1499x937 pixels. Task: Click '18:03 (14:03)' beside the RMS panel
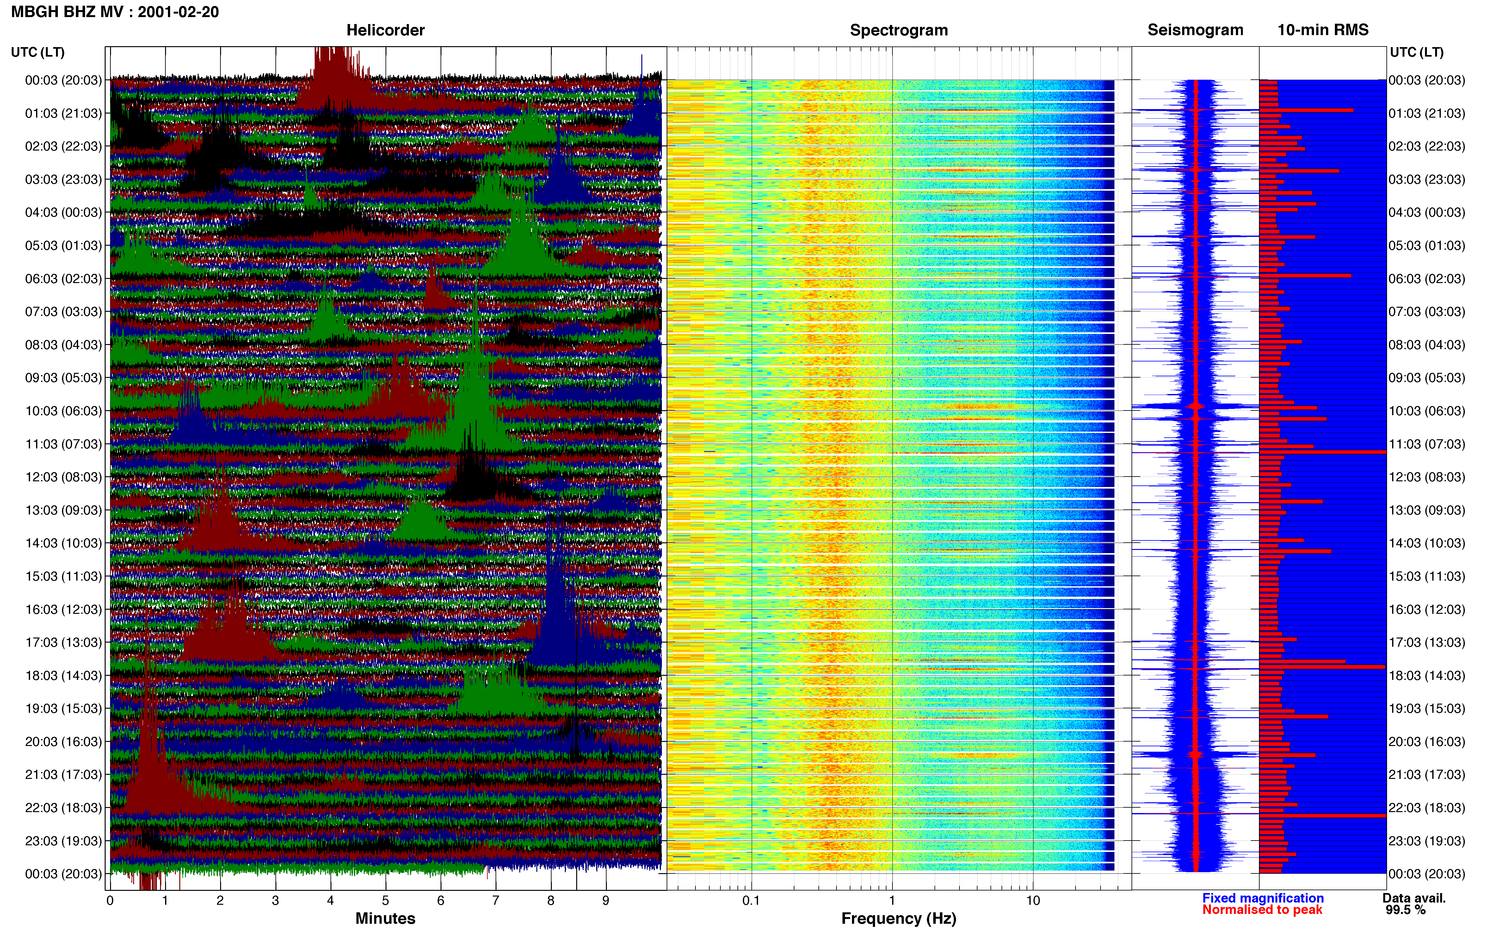(x=1427, y=675)
